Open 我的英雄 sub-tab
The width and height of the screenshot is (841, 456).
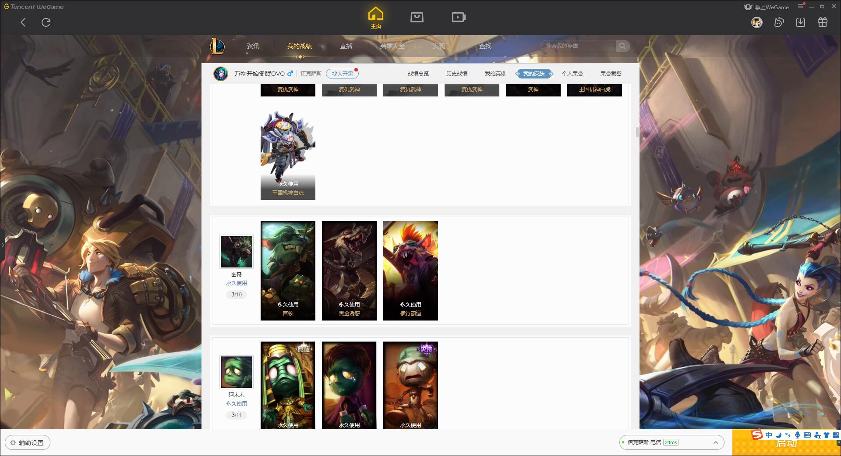pyautogui.click(x=495, y=74)
